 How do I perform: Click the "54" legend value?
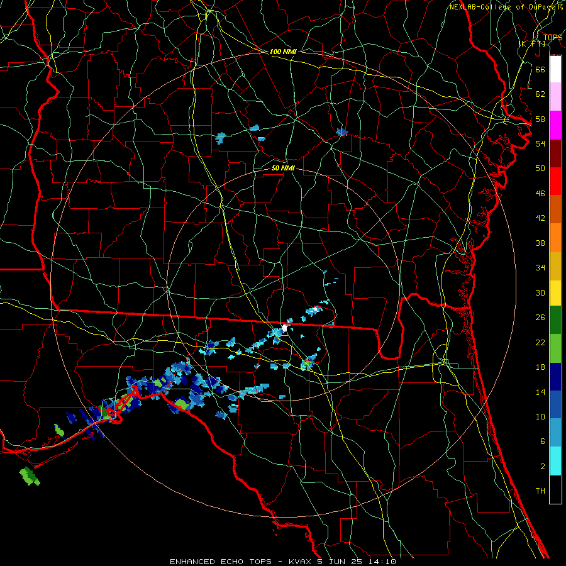540,143
